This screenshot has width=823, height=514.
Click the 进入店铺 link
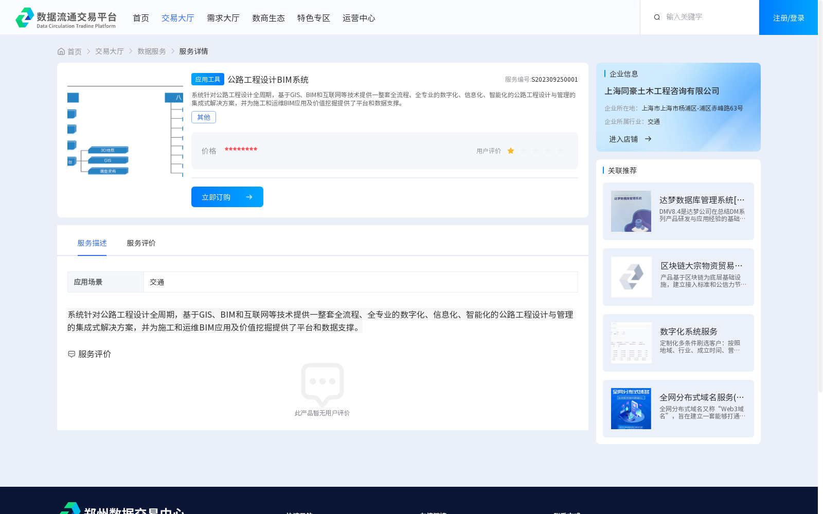click(x=623, y=139)
